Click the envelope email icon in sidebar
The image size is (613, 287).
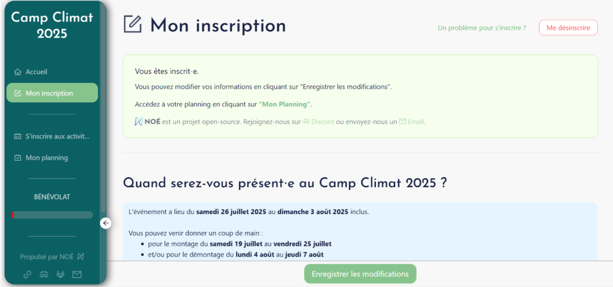(77, 274)
